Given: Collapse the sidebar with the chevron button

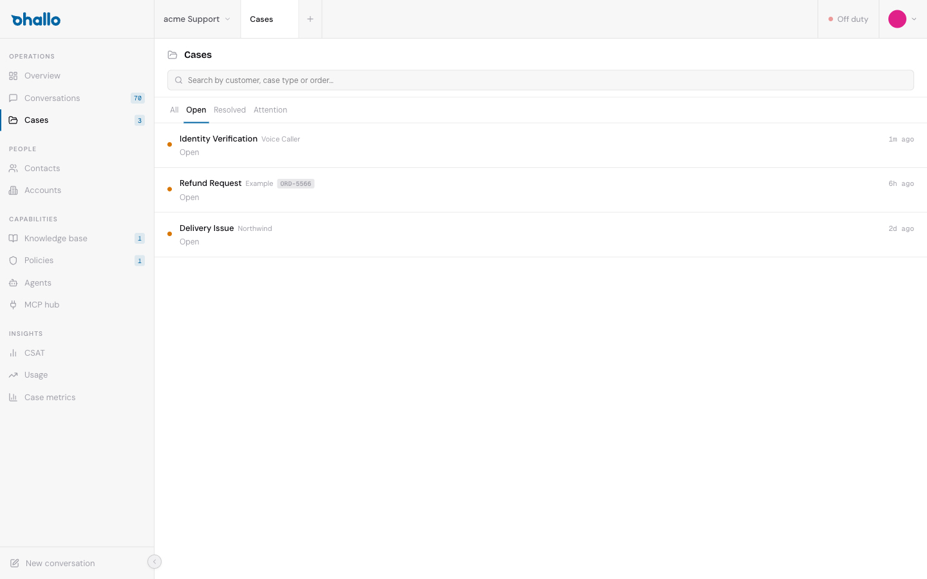Looking at the screenshot, I should (x=154, y=562).
